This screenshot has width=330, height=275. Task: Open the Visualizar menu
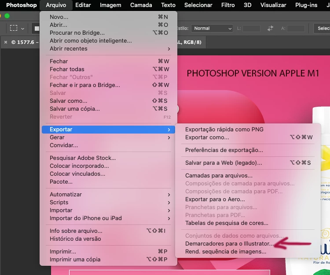coord(273,5)
